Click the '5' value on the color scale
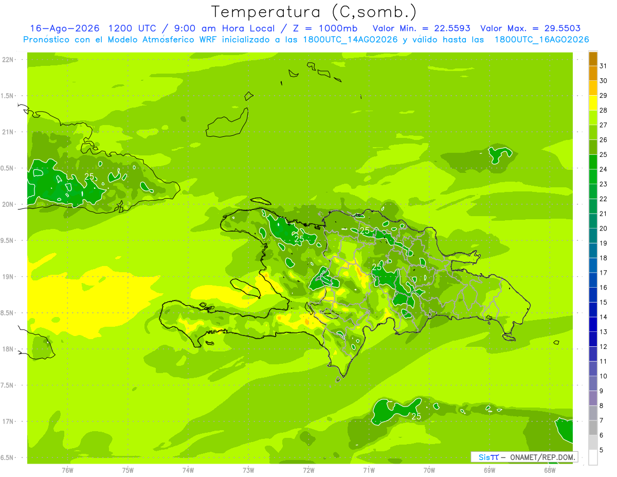Screen dimensions: 617x477 click(602, 450)
